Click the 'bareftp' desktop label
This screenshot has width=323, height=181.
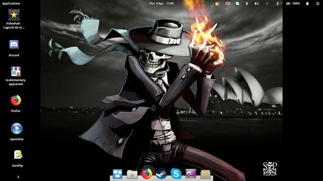pyautogui.click(x=18, y=165)
